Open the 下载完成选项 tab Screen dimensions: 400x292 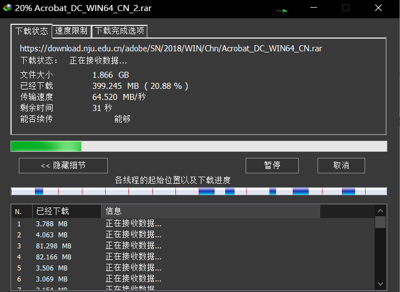click(120, 31)
